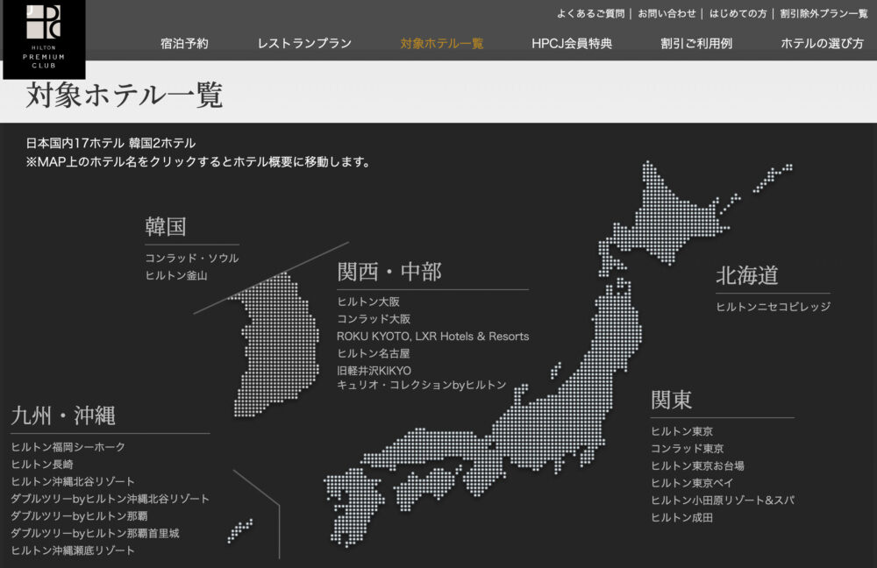Image resolution: width=877 pixels, height=568 pixels.
Task: Click the dotted South Korea map
Action: click(x=275, y=344)
